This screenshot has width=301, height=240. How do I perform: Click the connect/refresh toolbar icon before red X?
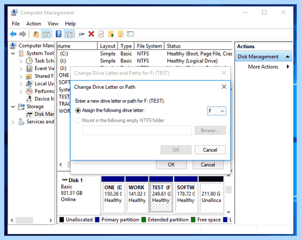click(81, 34)
